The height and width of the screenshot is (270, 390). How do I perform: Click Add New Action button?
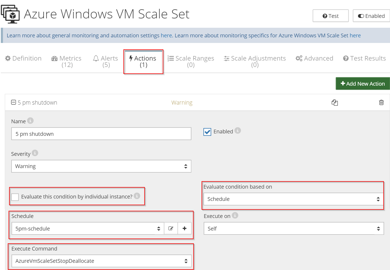pyautogui.click(x=363, y=84)
